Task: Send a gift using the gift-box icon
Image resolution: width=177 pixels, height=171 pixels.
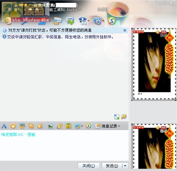Action: [68, 126]
